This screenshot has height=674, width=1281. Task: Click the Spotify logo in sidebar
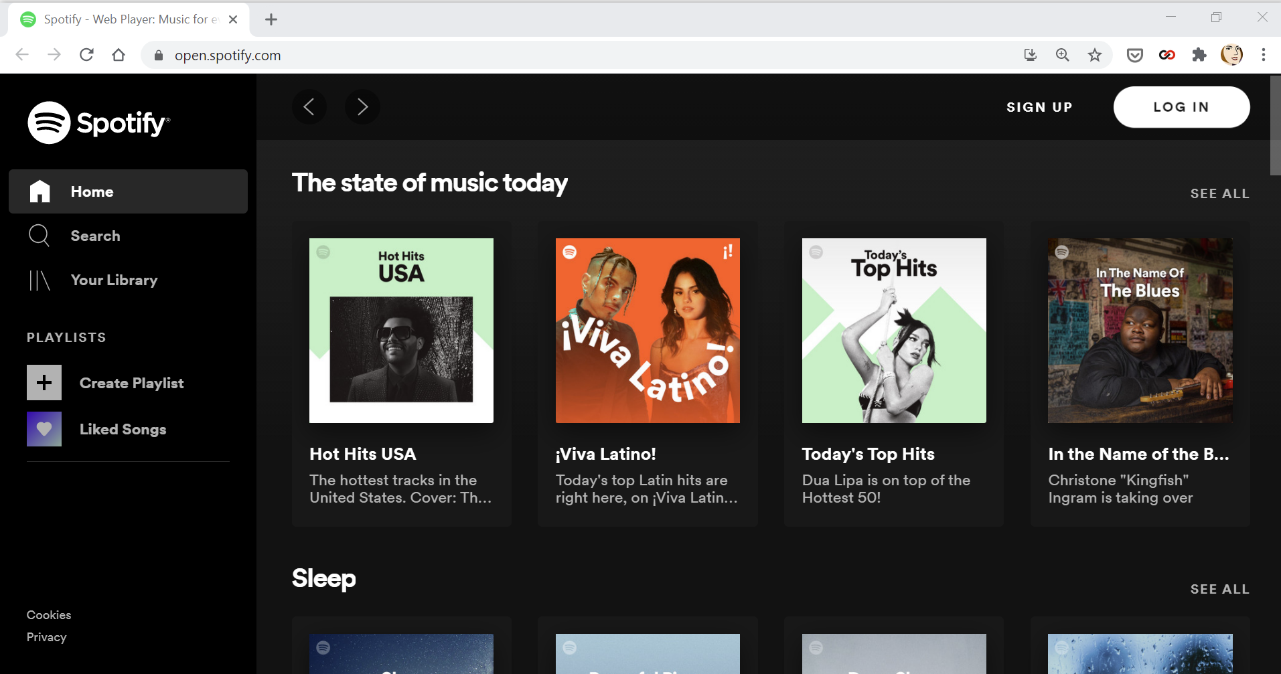[98, 122]
